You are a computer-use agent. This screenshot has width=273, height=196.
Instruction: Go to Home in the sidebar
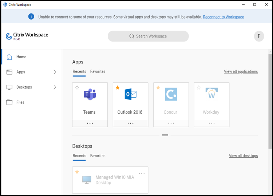(x=21, y=57)
